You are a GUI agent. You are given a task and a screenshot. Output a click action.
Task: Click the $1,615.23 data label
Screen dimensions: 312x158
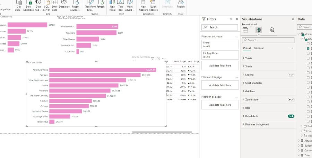click(x=131, y=80)
